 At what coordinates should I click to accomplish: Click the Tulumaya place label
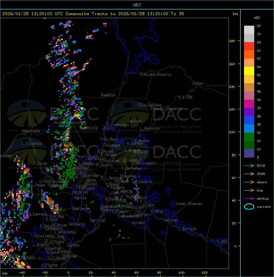point(112,145)
